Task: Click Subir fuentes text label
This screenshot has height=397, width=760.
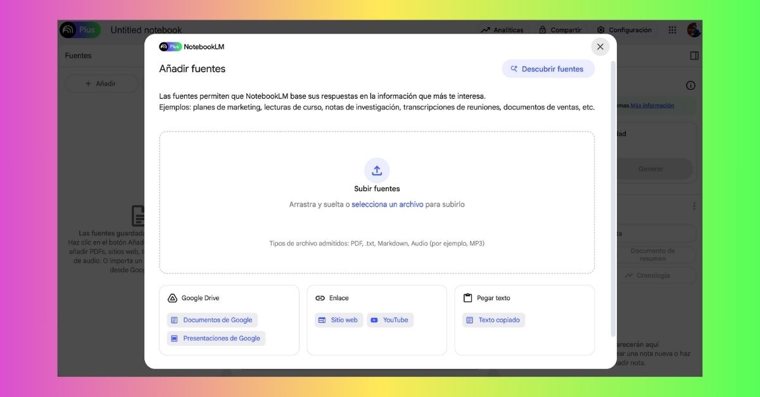Action: point(377,189)
